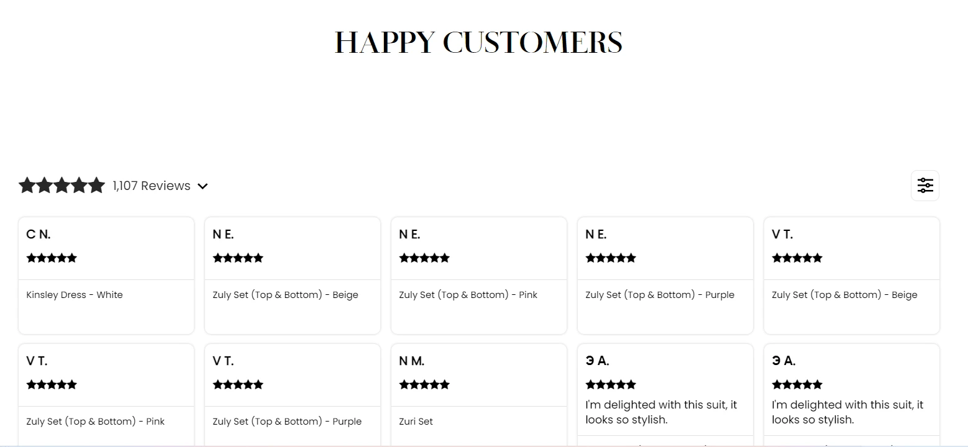968x447 pixels.
Task: Click the top-row V T. reviewer name
Action: [x=782, y=235]
